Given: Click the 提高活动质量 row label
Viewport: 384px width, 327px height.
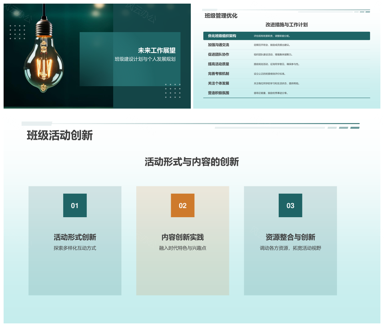Looking at the screenshot, I should [218, 64].
